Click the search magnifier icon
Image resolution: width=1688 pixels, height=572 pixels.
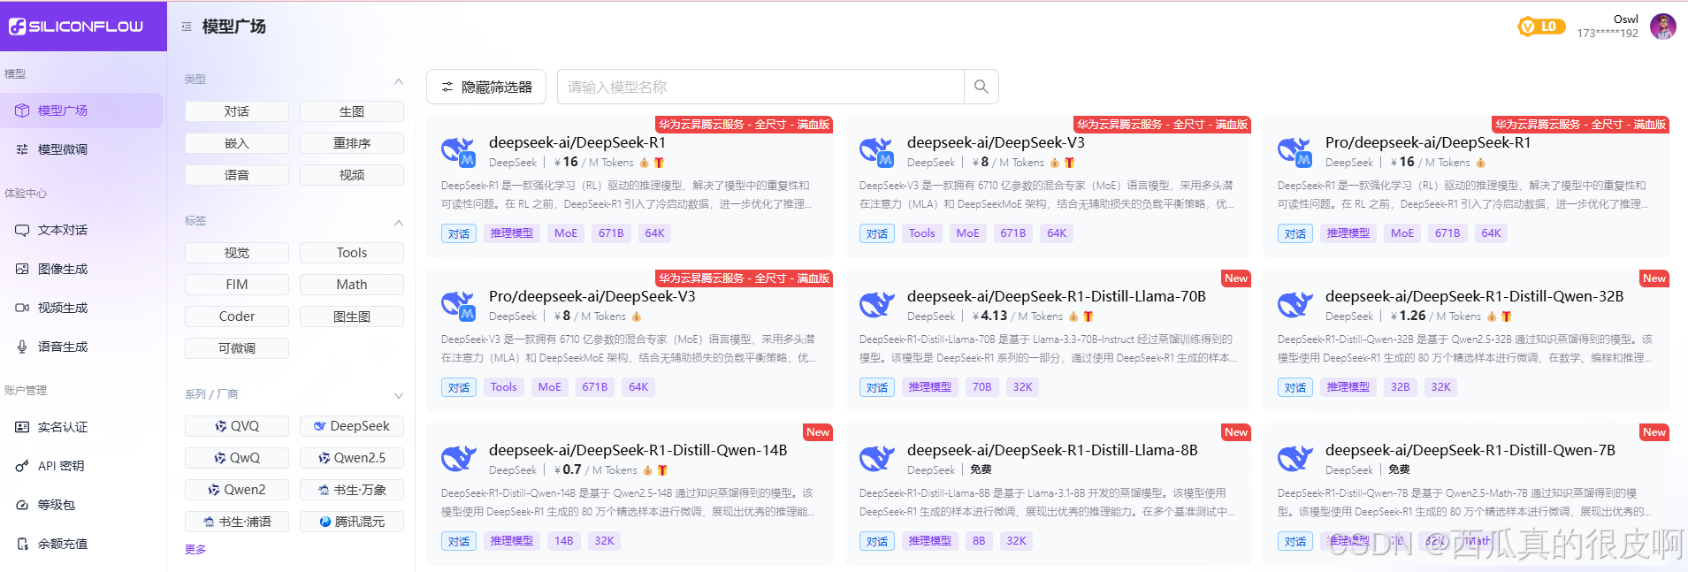tap(981, 87)
